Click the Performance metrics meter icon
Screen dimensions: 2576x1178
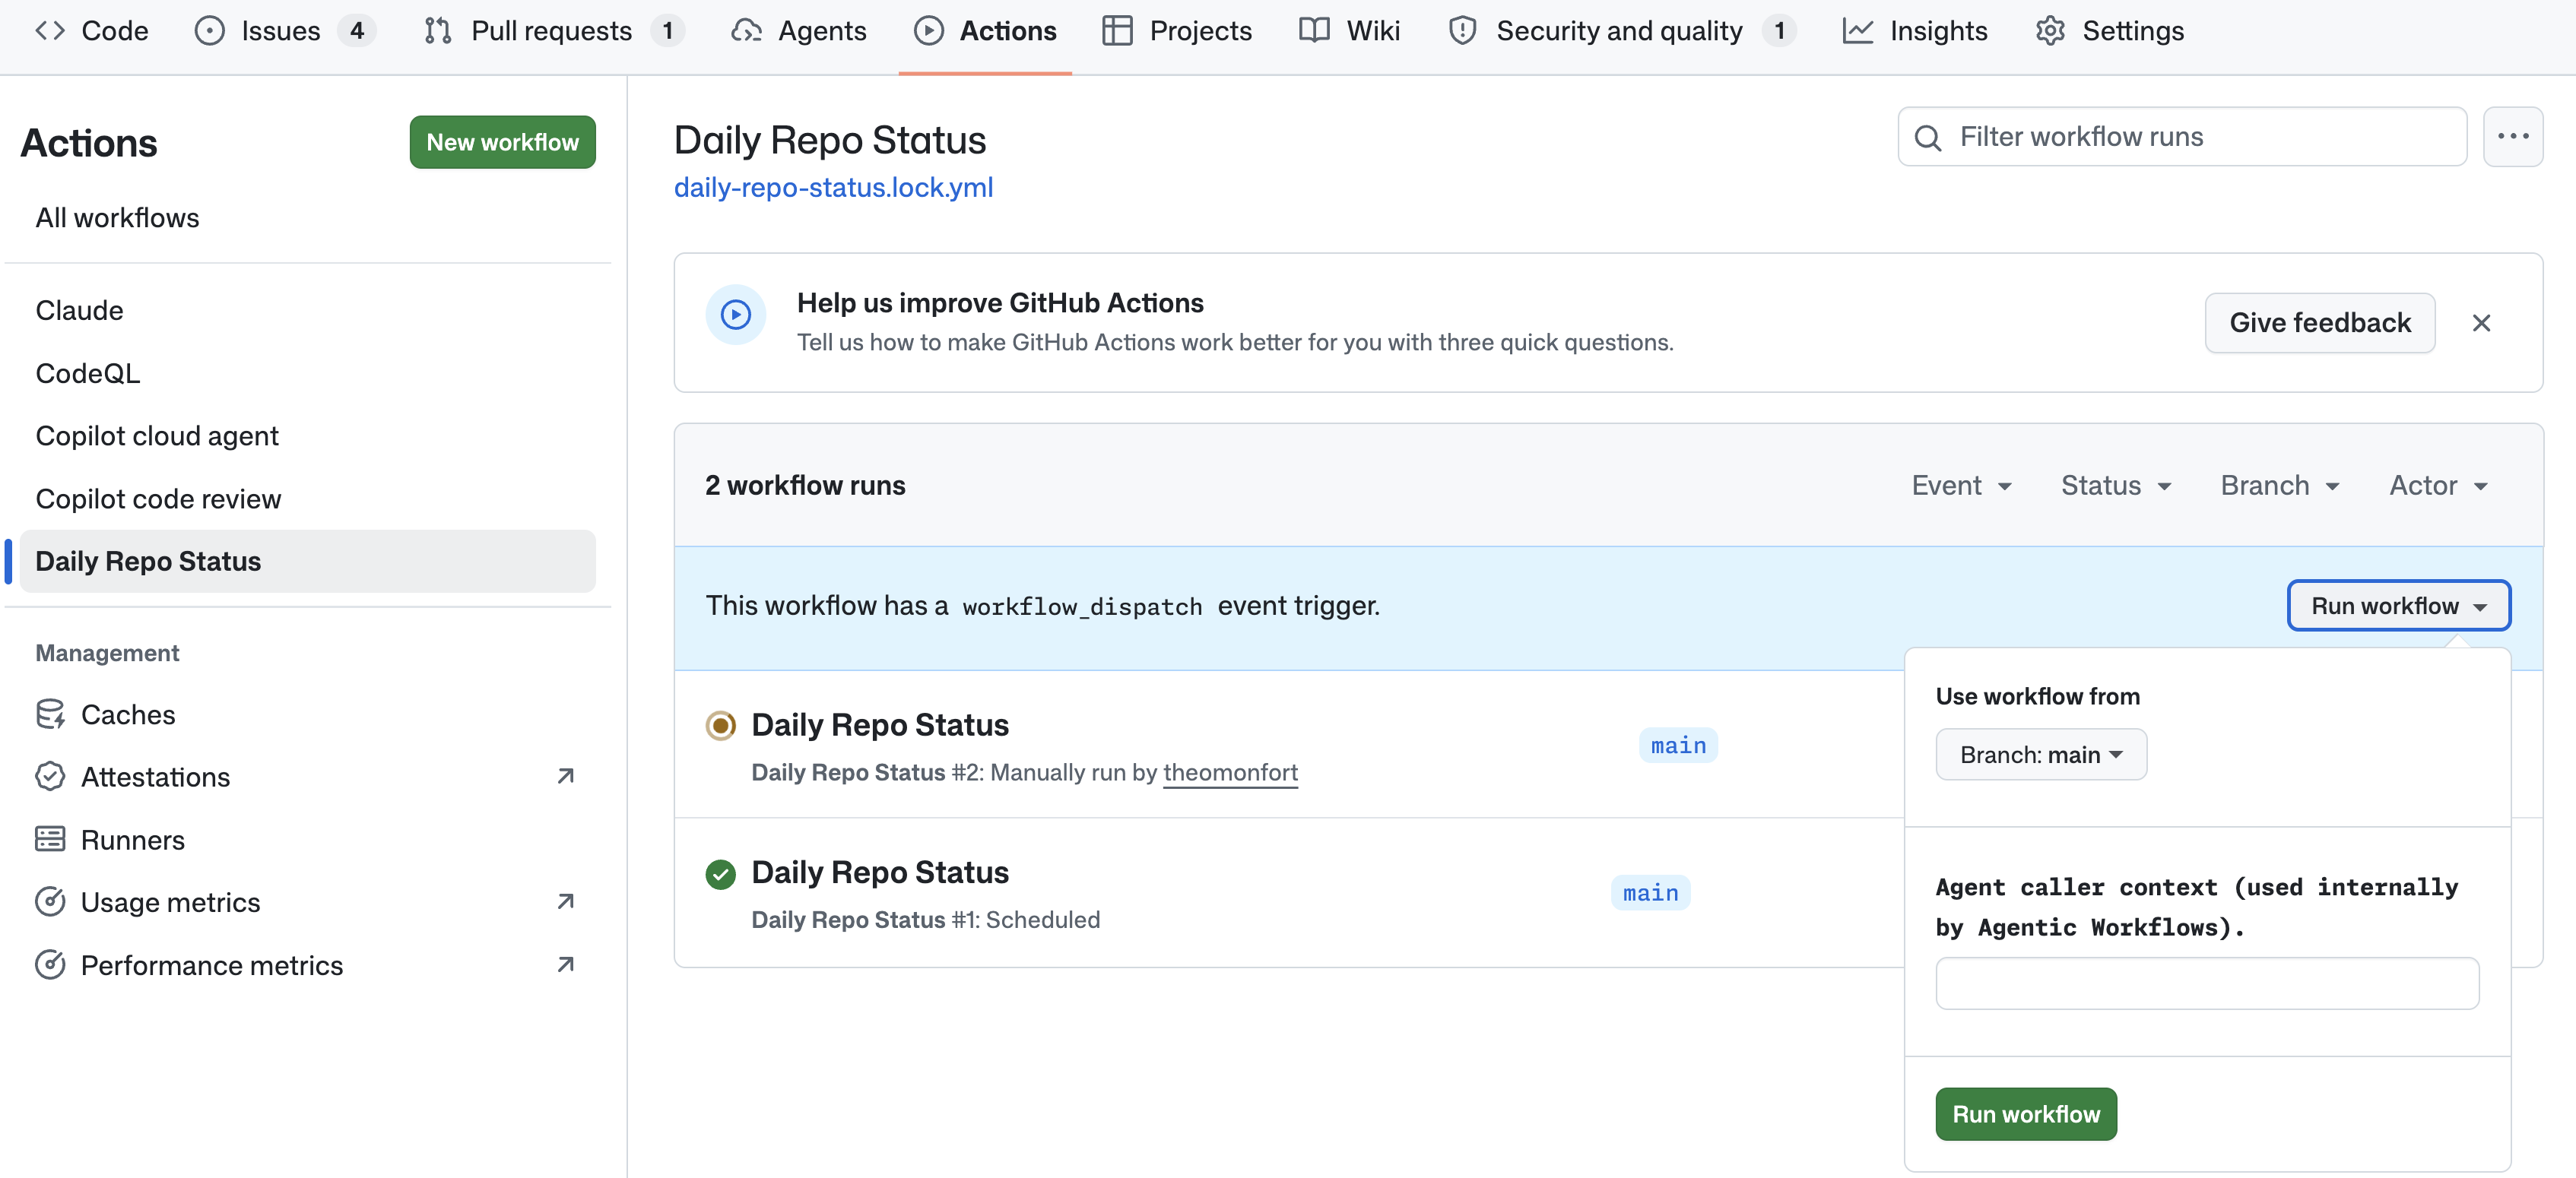click(50, 965)
